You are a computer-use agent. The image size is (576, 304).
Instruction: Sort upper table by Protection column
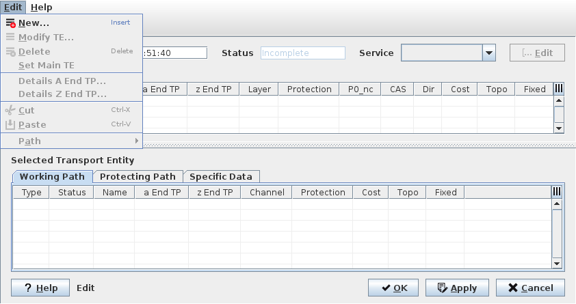309,89
